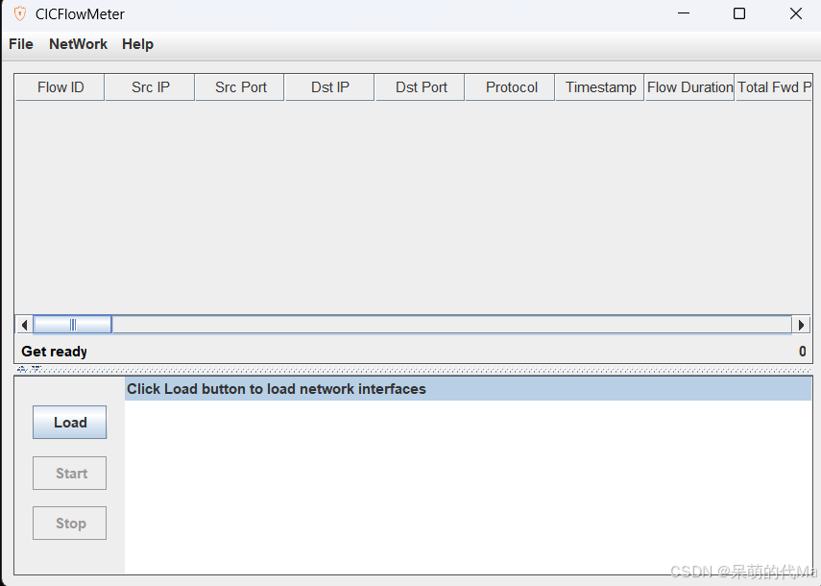Close the CICFlowMeter window
This screenshot has width=821, height=586.
796,13
